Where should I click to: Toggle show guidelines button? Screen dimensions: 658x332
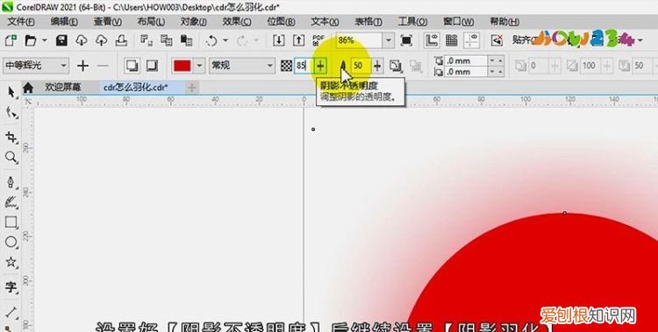click(x=472, y=40)
